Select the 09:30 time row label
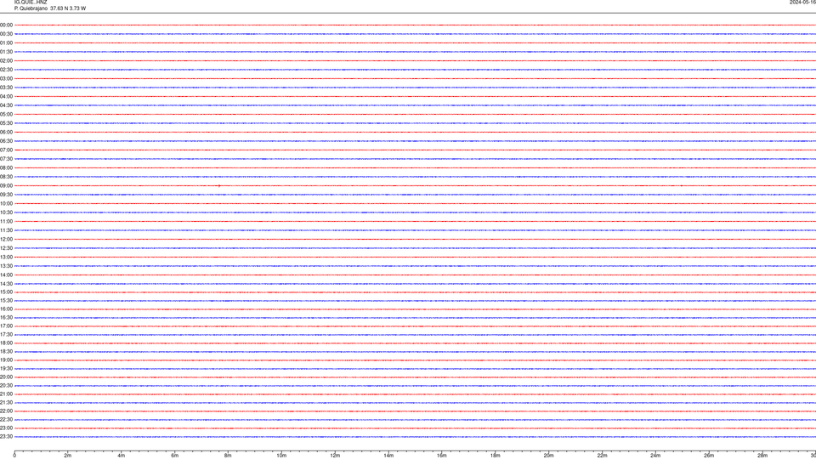Image resolution: width=816 pixels, height=459 pixels. click(6, 195)
